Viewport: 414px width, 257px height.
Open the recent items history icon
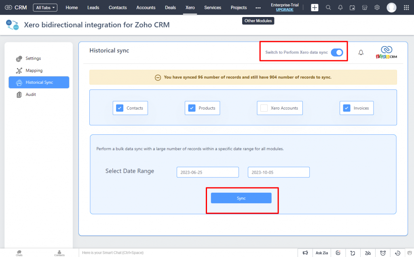point(398,253)
